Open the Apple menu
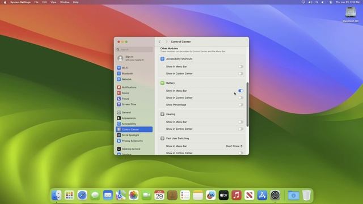This screenshot has height=204, width=363. 5,2
